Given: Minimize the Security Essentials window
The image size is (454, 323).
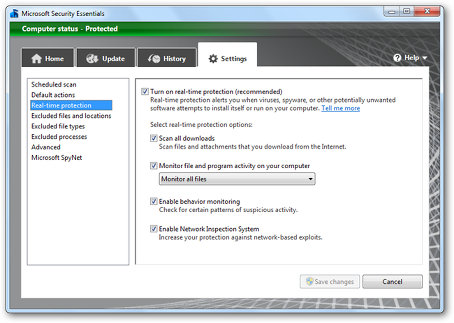Looking at the screenshot, I should (392, 12).
